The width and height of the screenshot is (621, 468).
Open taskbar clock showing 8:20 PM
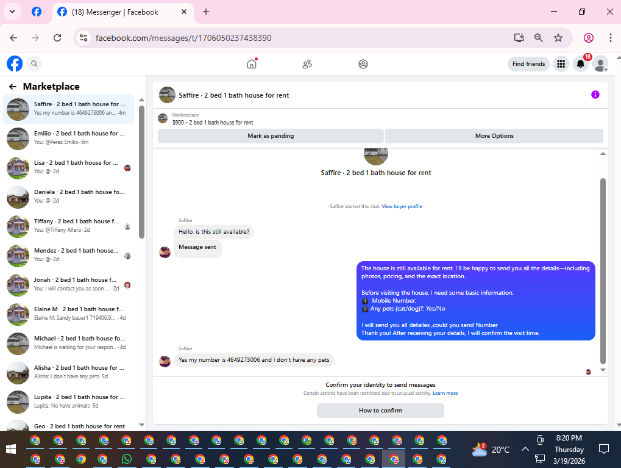(569, 449)
